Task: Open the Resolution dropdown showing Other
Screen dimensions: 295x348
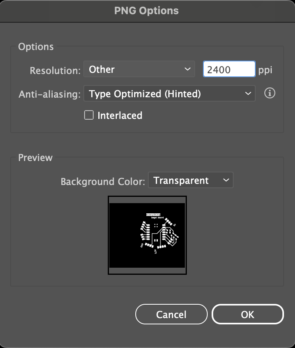Action: [x=139, y=69]
